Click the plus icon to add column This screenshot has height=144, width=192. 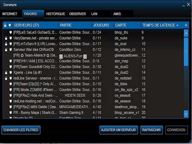click(186, 25)
